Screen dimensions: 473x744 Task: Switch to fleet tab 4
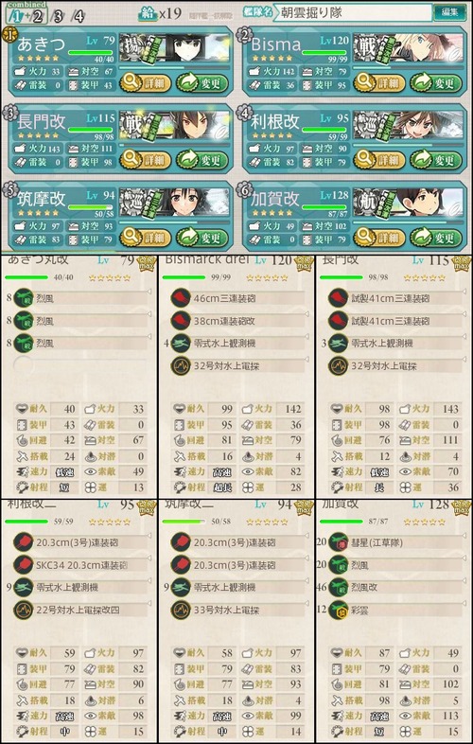point(78,17)
